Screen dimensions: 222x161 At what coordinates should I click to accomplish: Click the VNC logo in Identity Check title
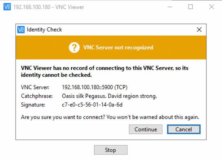tap(21, 30)
